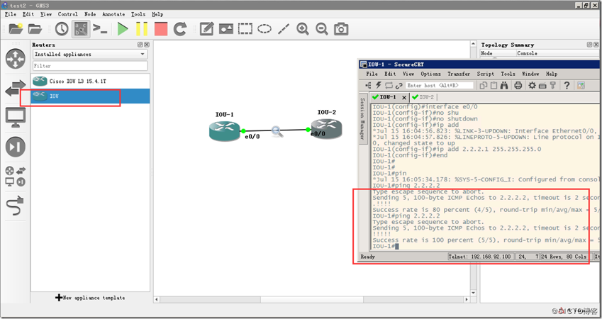Viewport: 602px width, 319px height.
Task: Open the Session Manager side tab
Action: (x=362, y=118)
